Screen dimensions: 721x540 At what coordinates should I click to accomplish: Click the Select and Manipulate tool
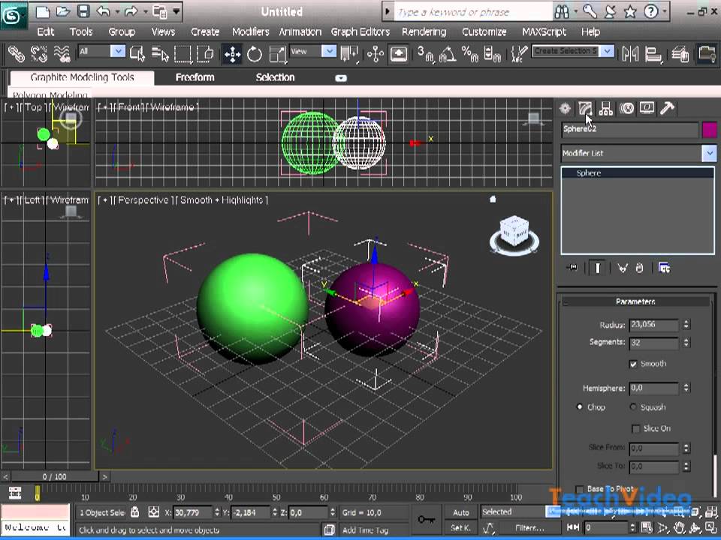[376, 54]
